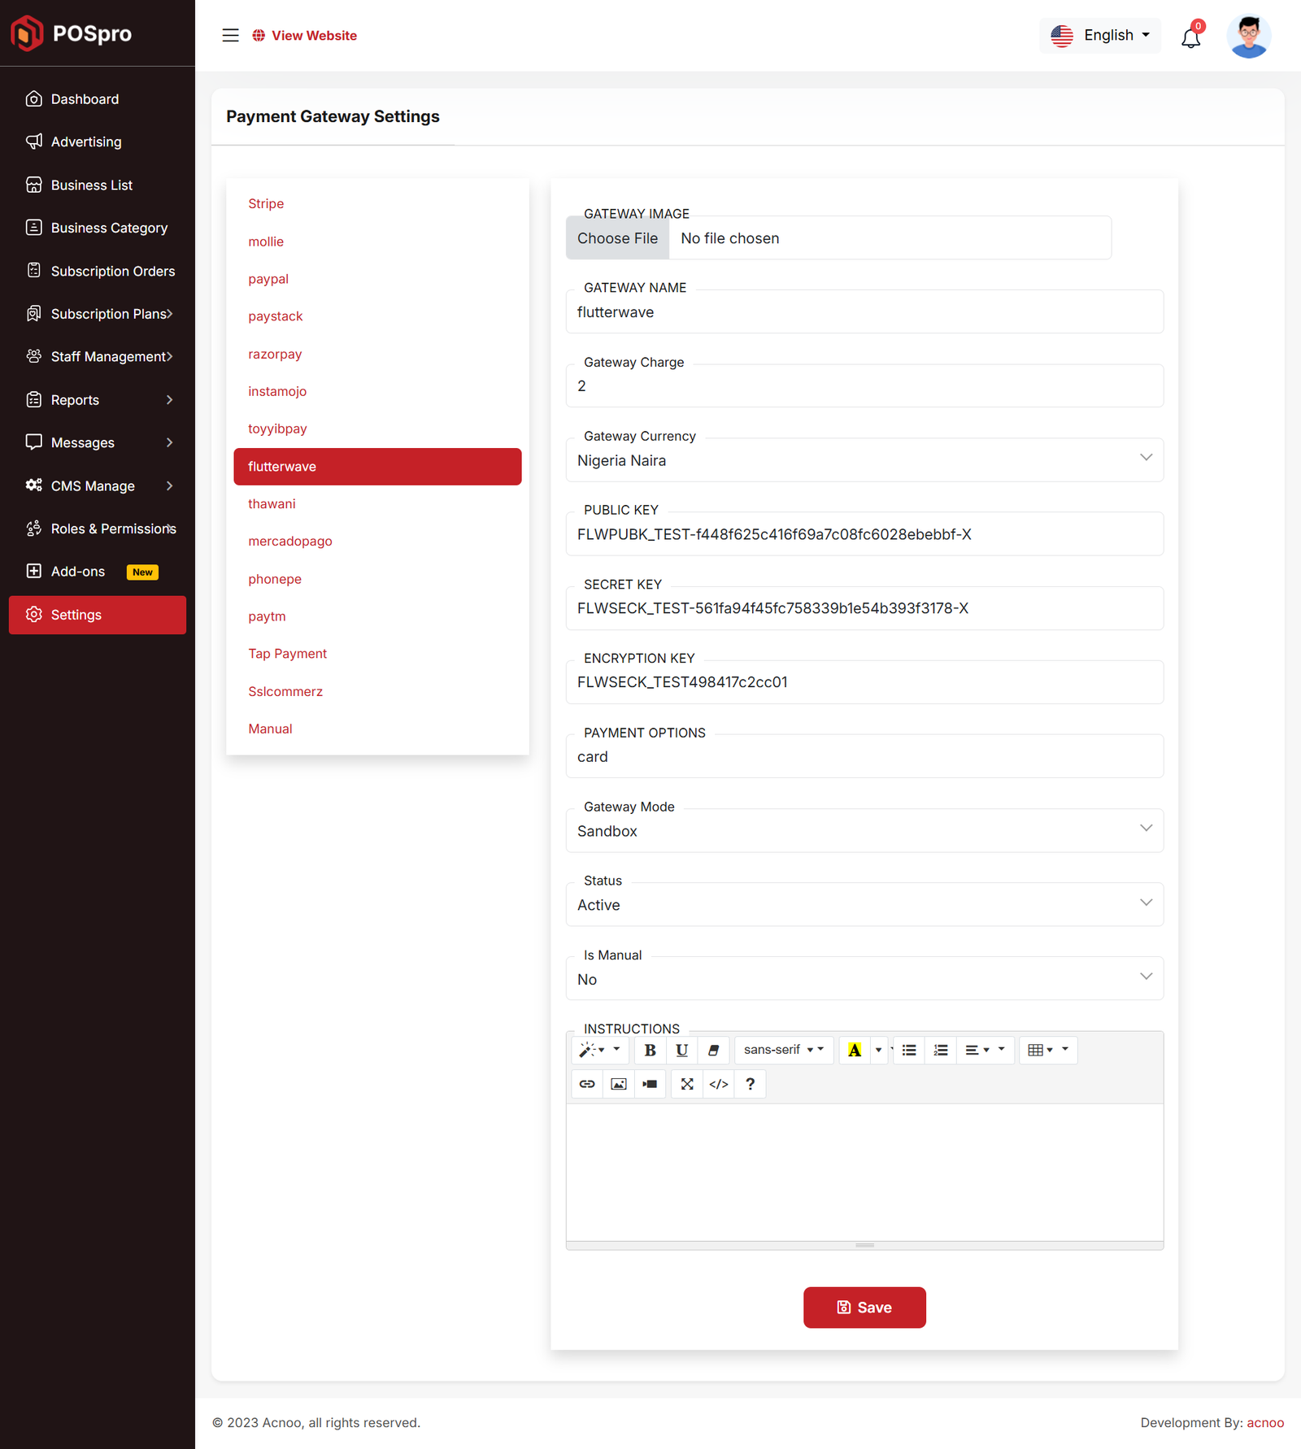Image resolution: width=1301 pixels, height=1449 pixels.
Task: Open the notifications bell
Action: coord(1190,37)
